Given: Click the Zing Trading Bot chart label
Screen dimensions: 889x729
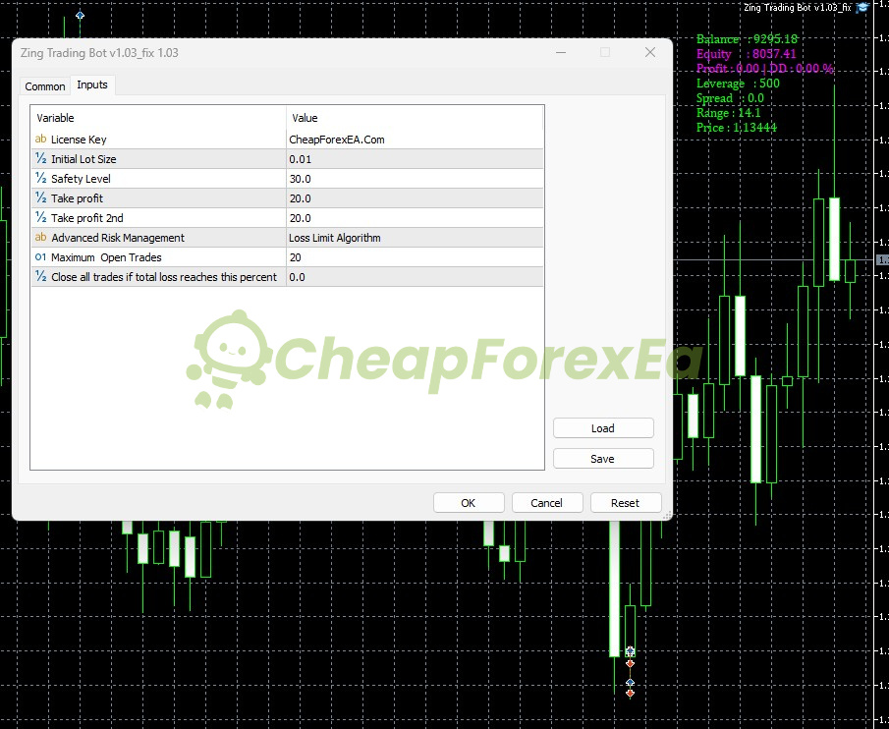Looking at the screenshot, I should [x=797, y=8].
